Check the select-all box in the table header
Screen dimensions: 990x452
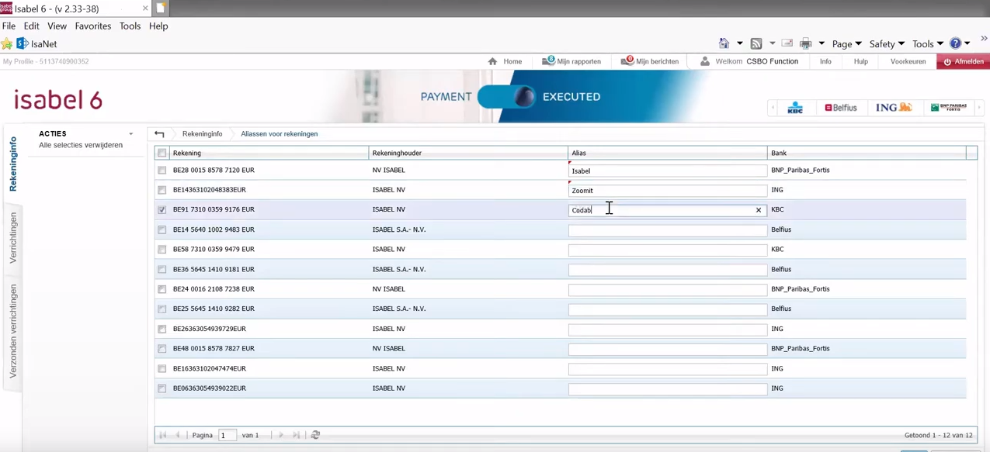coord(162,153)
